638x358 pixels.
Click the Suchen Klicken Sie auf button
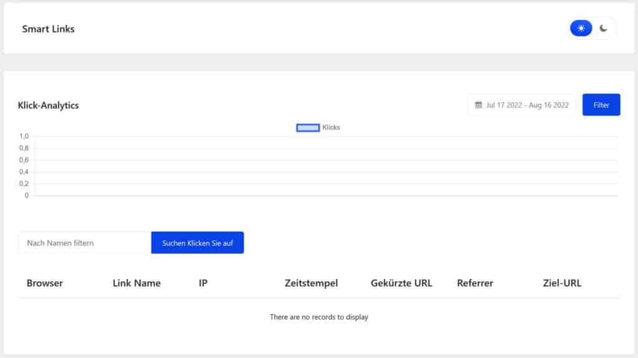pyautogui.click(x=198, y=243)
